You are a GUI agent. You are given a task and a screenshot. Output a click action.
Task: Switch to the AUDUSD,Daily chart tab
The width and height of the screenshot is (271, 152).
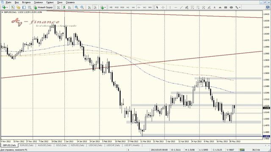pos(44,145)
